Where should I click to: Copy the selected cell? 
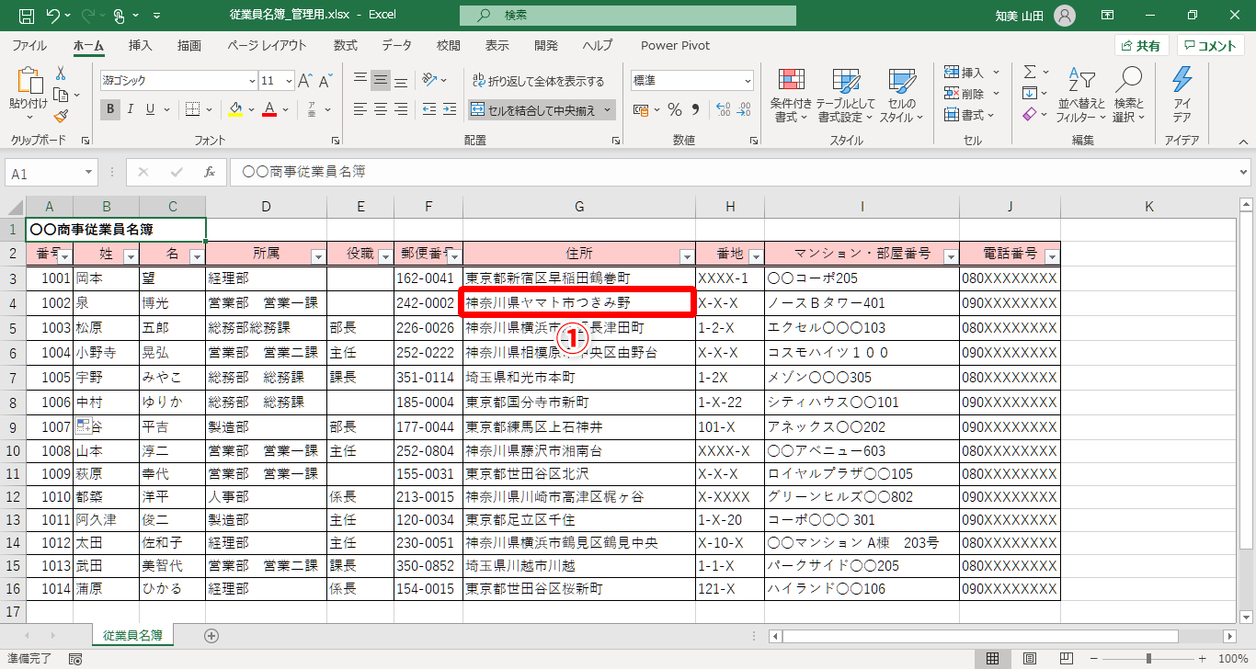click(x=61, y=95)
